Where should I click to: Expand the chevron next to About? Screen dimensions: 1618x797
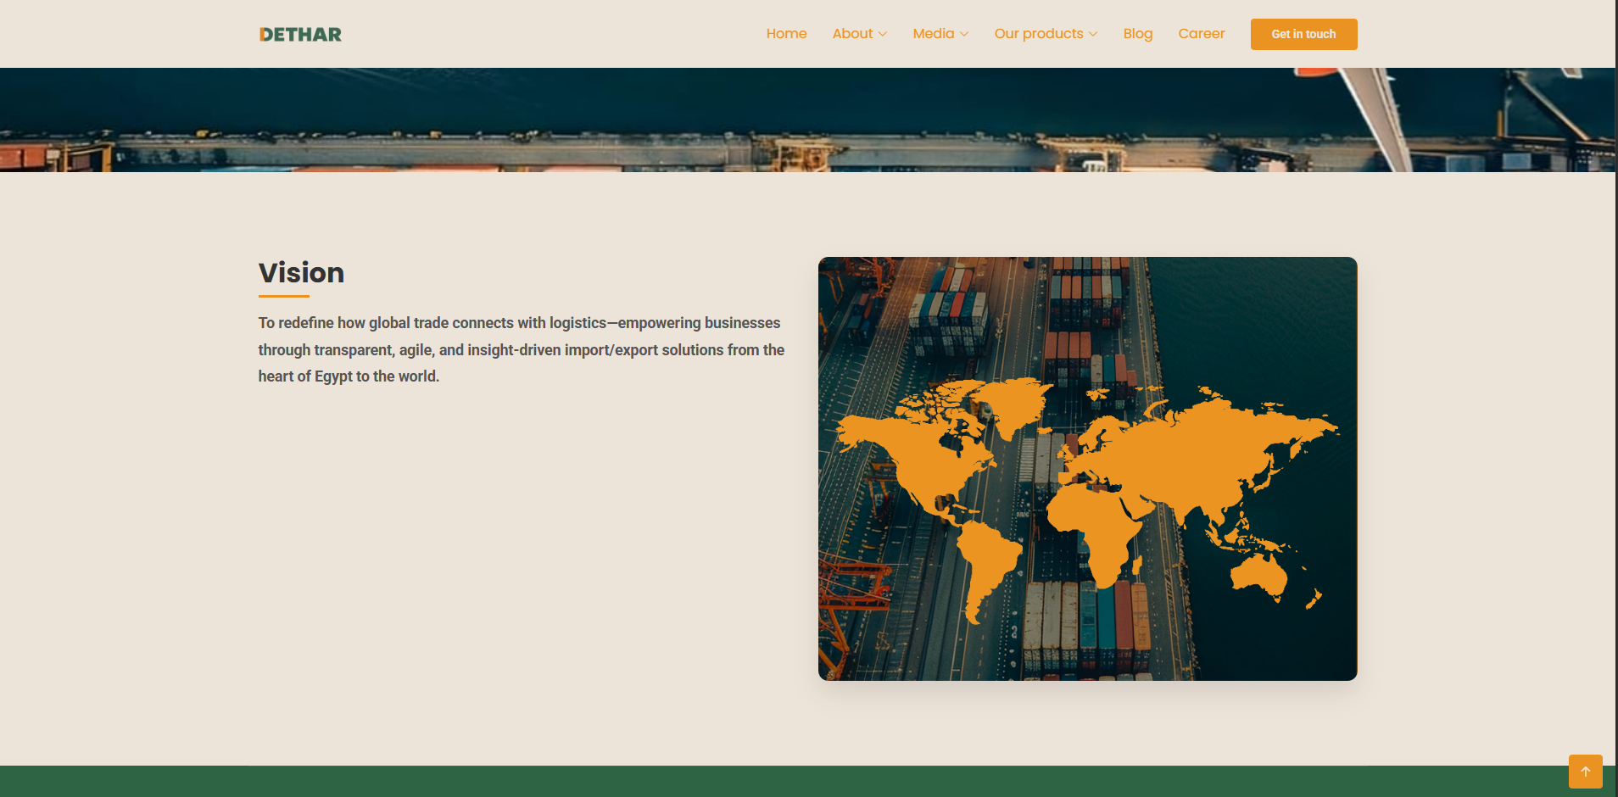[884, 35]
